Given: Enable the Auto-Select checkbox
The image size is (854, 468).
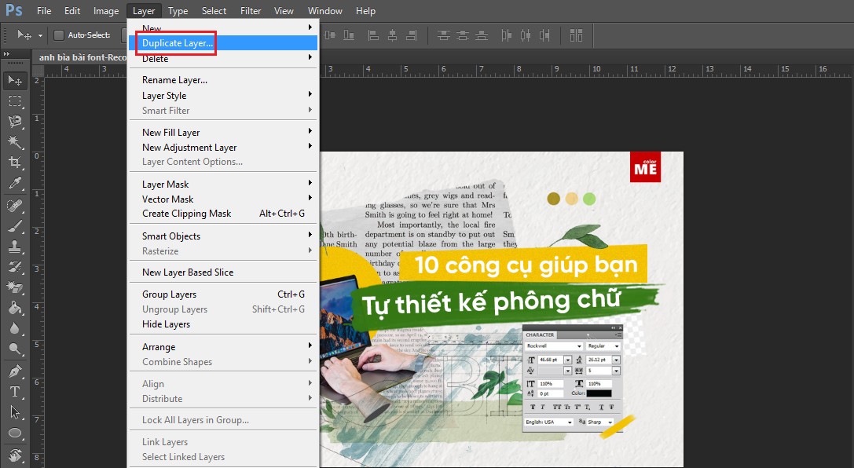Looking at the screenshot, I should tap(59, 35).
